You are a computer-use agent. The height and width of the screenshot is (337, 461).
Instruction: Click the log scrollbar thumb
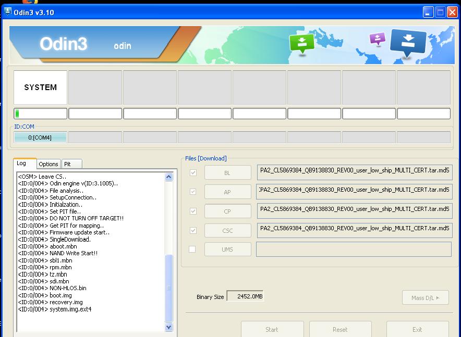169,288
